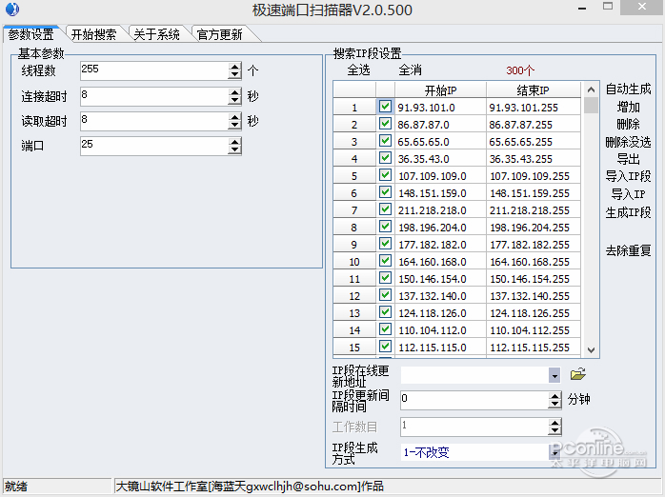This screenshot has height=497, width=665.
Task: Decrease the 端口 value with down arrow
Action: (234, 150)
